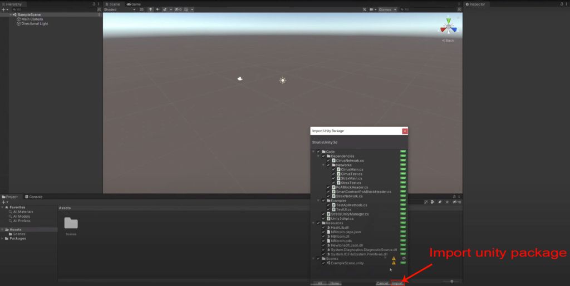Toggle 2D view mode in Scene toolbar
This screenshot has height=286, width=570.
(x=142, y=9)
